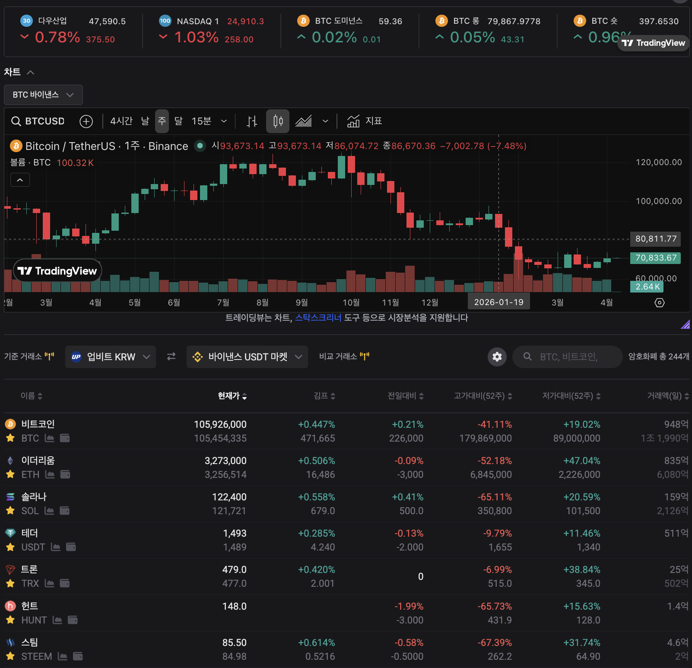Open the indicators (지표) panel
The image size is (692, 668).
(x=365, y=121)
